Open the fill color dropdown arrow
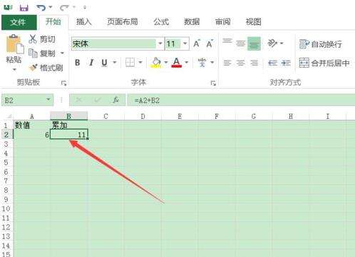Screen dimensions: 355x257 166,63
